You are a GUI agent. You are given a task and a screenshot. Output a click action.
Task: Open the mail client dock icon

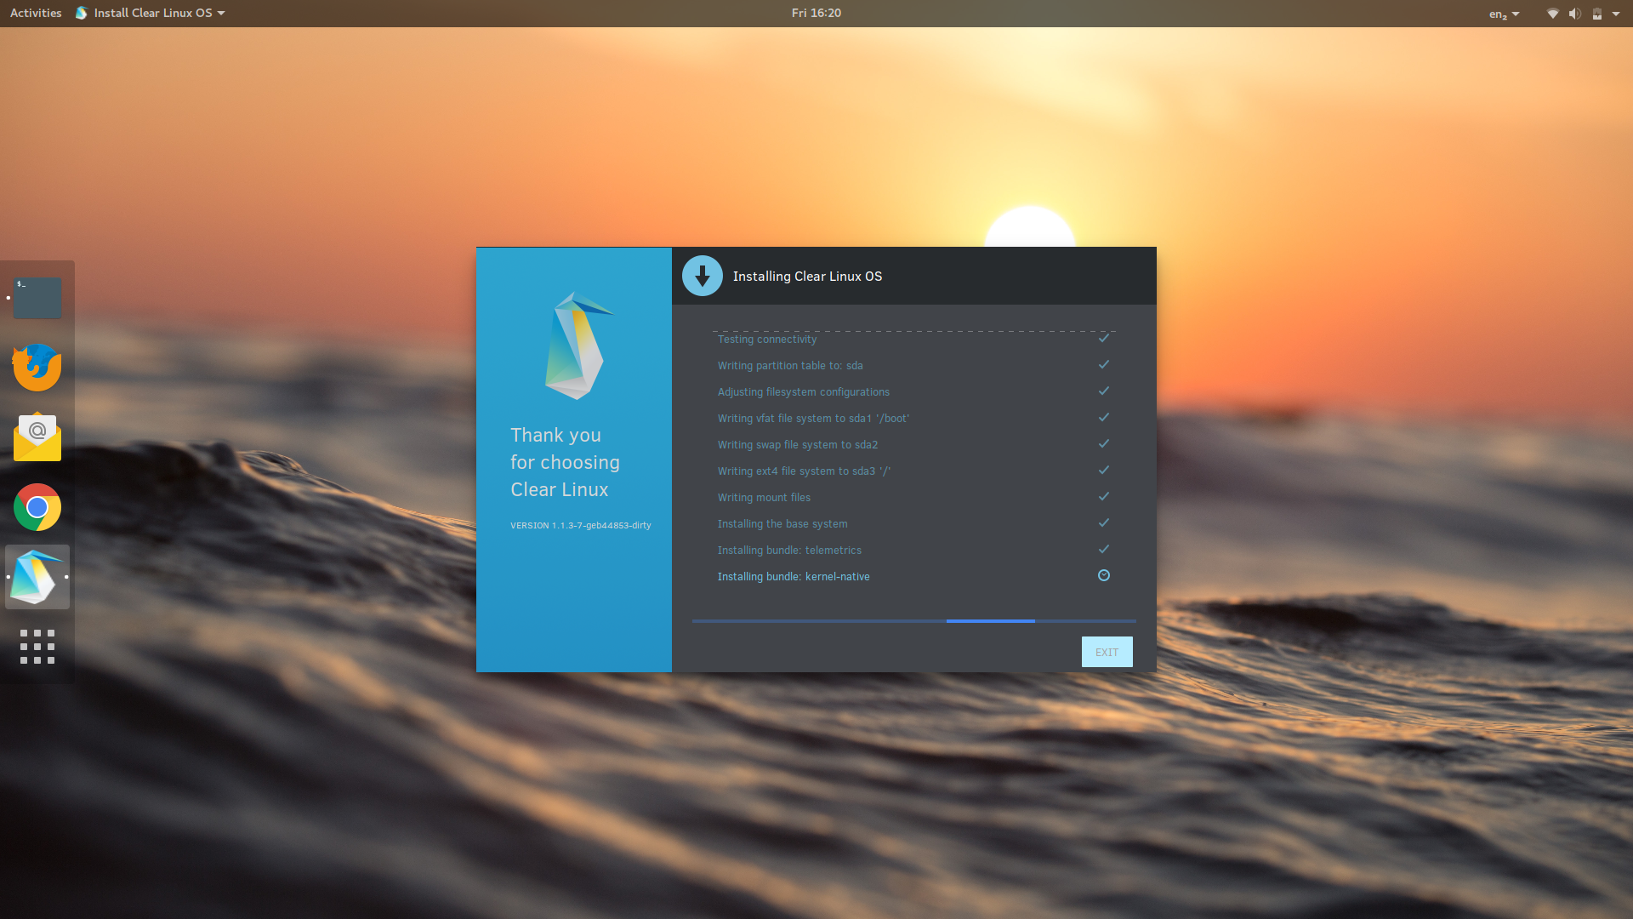[x=37, y=437]
